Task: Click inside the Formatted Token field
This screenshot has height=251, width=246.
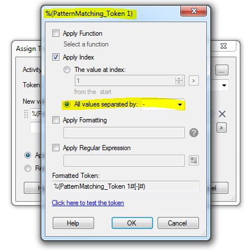Action: pos(126,186)
